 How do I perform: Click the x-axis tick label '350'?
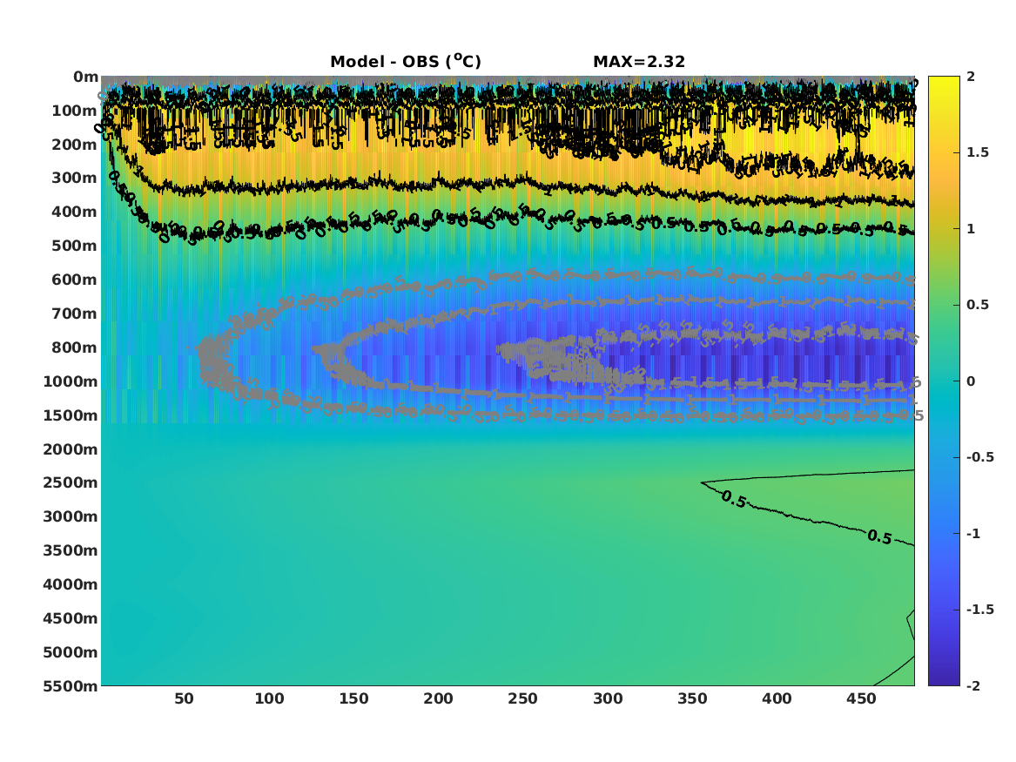(x=692, y=698)
